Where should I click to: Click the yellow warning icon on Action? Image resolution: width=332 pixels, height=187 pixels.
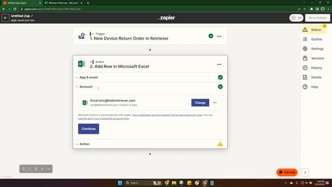(220, 144)
